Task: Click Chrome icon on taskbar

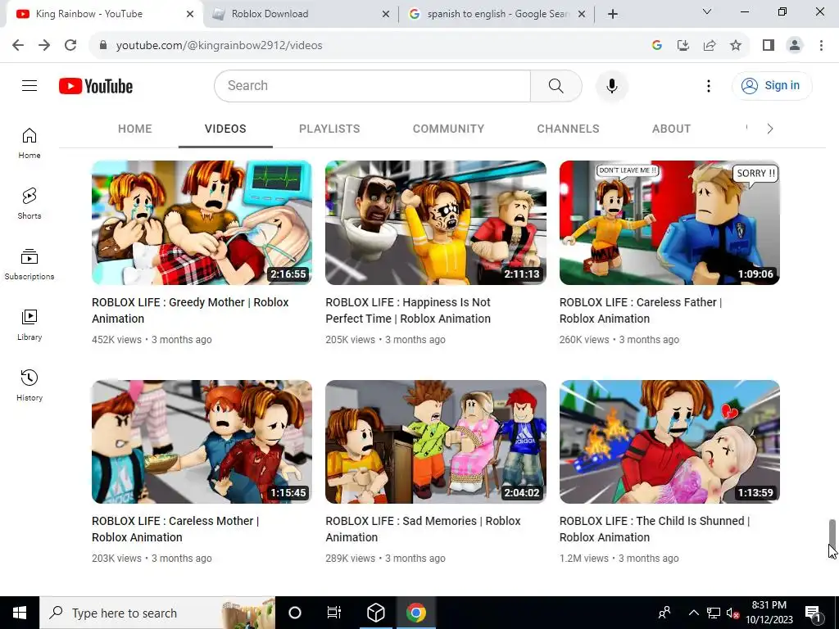Action: pyautogui.click(x=415, y=613)
